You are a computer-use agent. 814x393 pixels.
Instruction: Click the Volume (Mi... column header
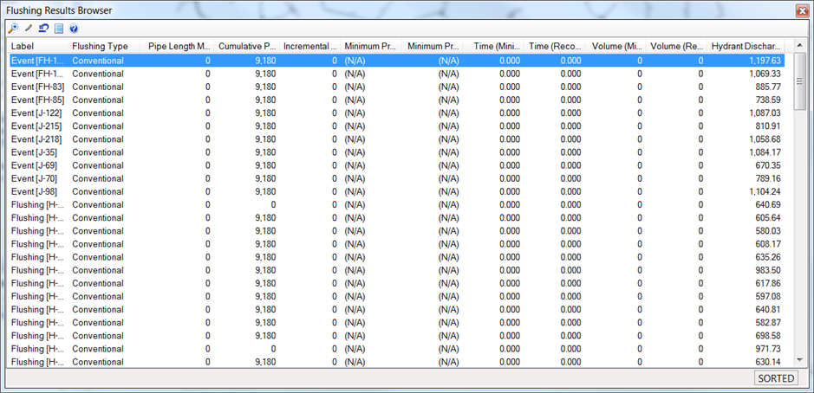coord(615,46)
